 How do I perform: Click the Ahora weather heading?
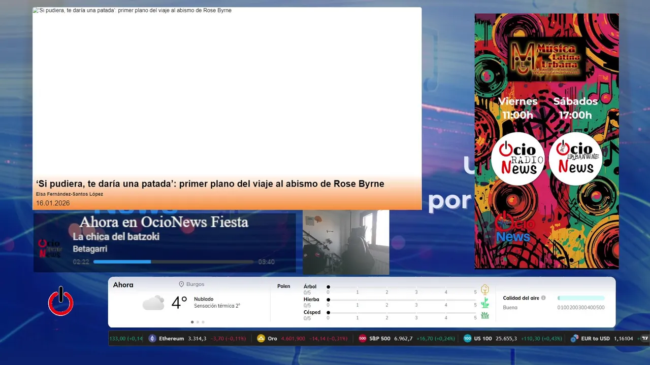(123, 285)
